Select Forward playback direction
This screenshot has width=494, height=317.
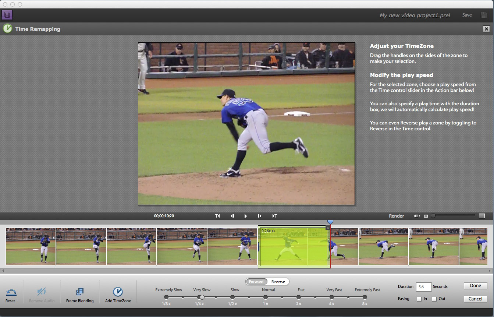(x=256, y=282)
